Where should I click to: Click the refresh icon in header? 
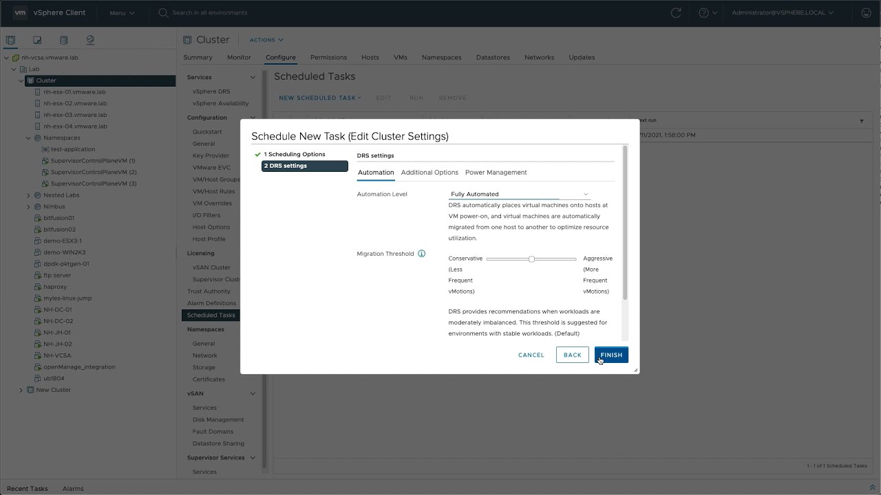point(676,12)
